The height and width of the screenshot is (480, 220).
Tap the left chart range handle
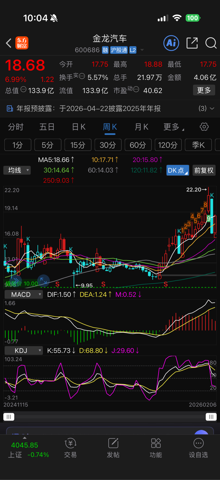point(9,417)
